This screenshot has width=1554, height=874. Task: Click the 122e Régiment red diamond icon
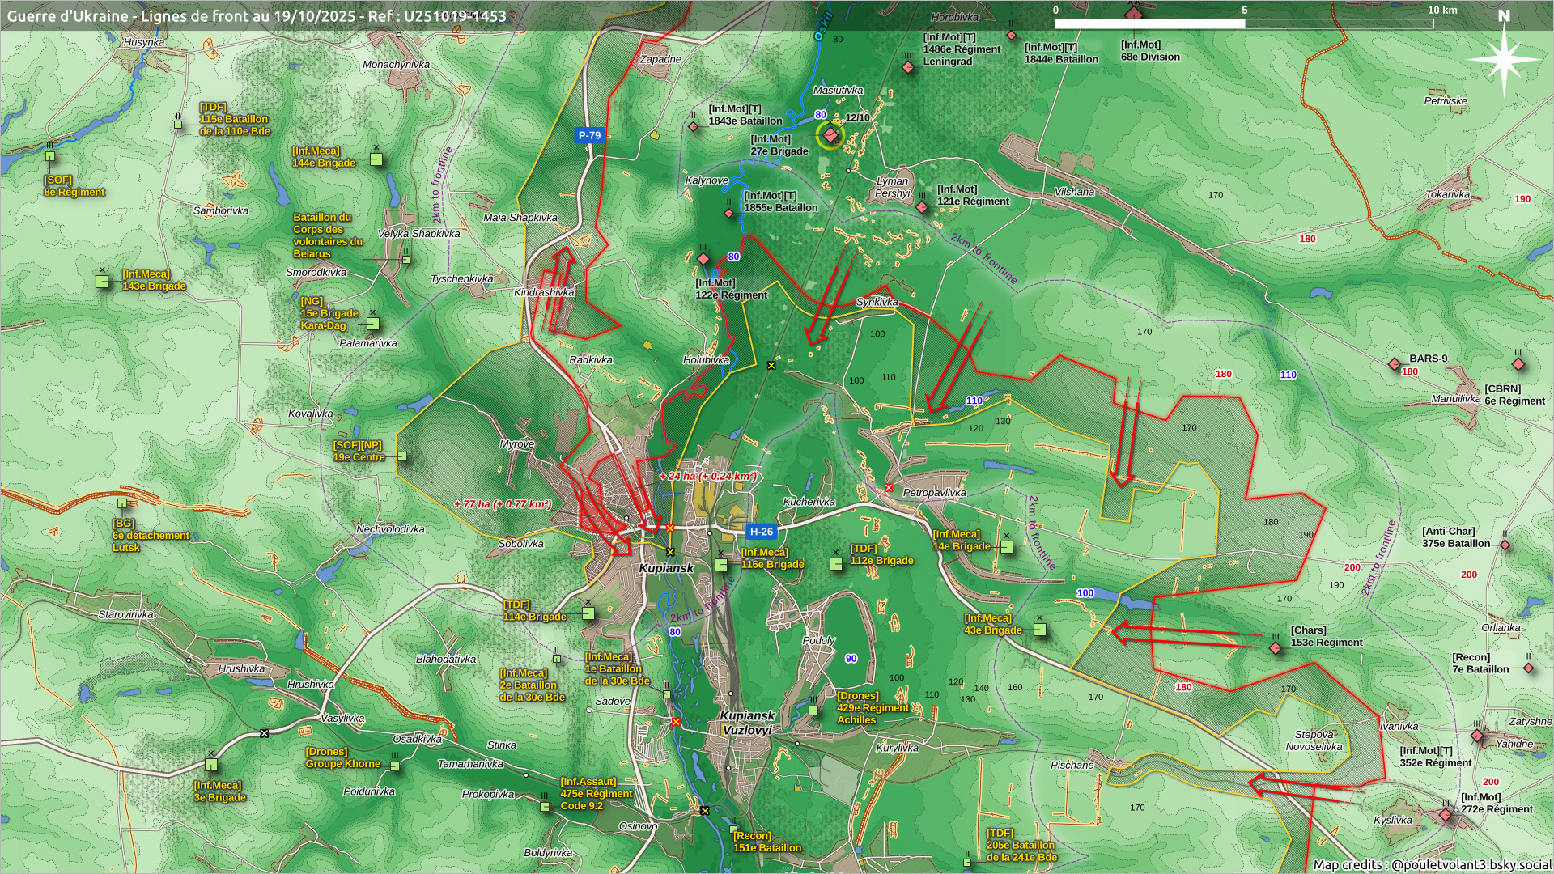pos(703,259)
